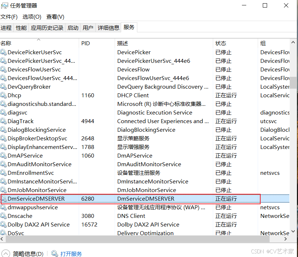Click the gear icon beside dmwappushservice
The width and height of the screenshot is (298, 257).
tap(4, 207)
